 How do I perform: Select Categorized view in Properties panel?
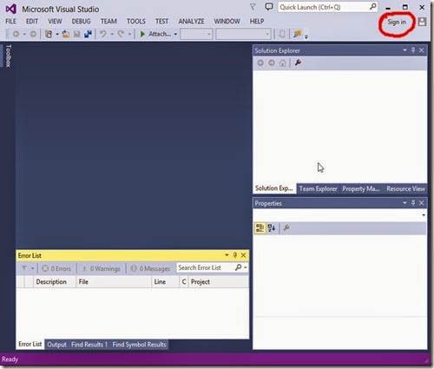coord(260,228)
